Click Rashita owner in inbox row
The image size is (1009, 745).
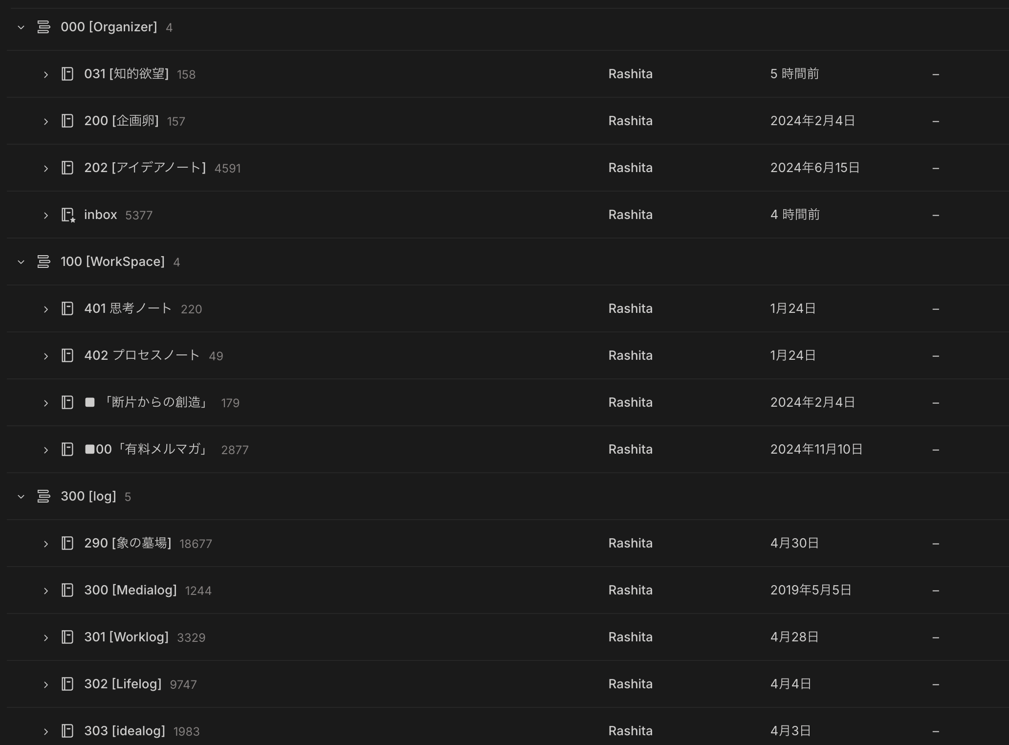click(x=630, y=215)
